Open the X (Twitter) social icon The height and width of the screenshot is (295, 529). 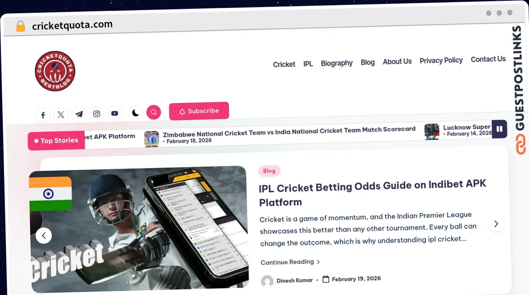(x=61, y=115)
